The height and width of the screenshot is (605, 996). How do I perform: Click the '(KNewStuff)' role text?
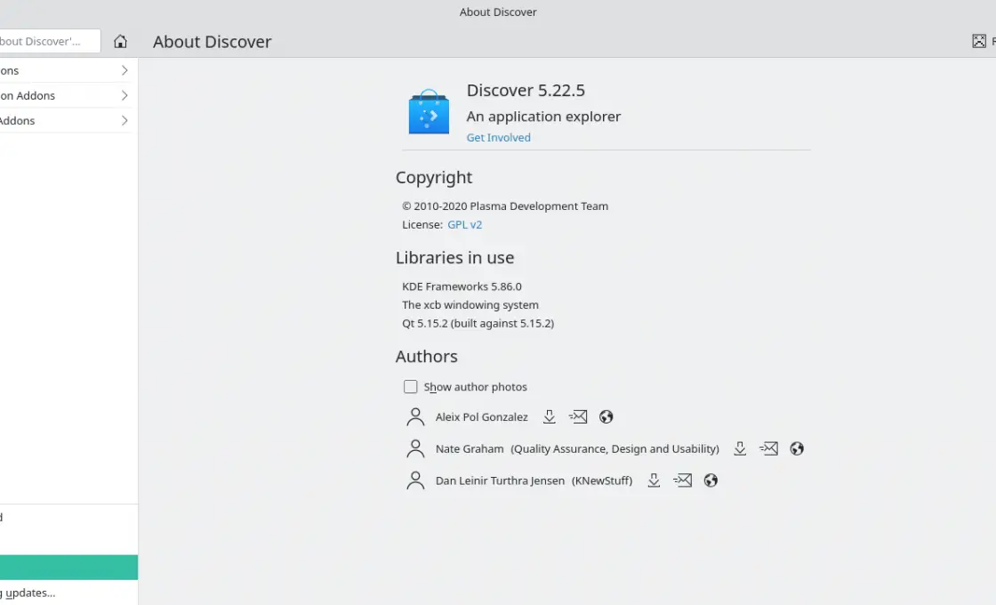click(x=602, y=480)
